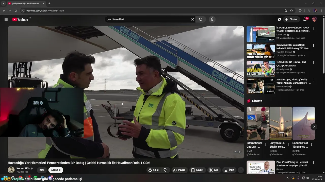Open Samimi Pilot Türbilansa short thumbnail
The height and width of the screenshot is (182, 325).
click(303, 123)
